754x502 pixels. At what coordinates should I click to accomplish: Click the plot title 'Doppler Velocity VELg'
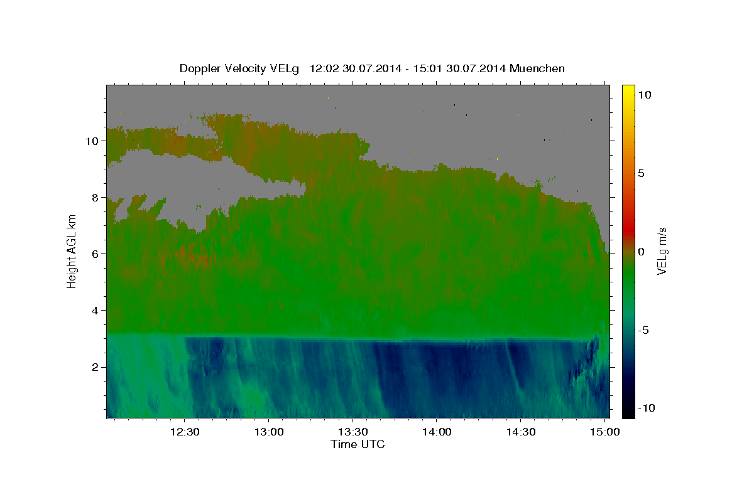click(x=240, y=68)
